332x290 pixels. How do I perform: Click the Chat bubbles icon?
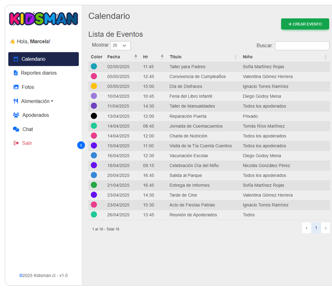pyautogui.click(x=16, y=129)
